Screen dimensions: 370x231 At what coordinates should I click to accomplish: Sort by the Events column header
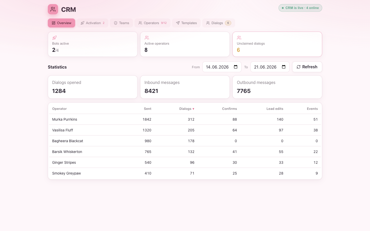312,109
